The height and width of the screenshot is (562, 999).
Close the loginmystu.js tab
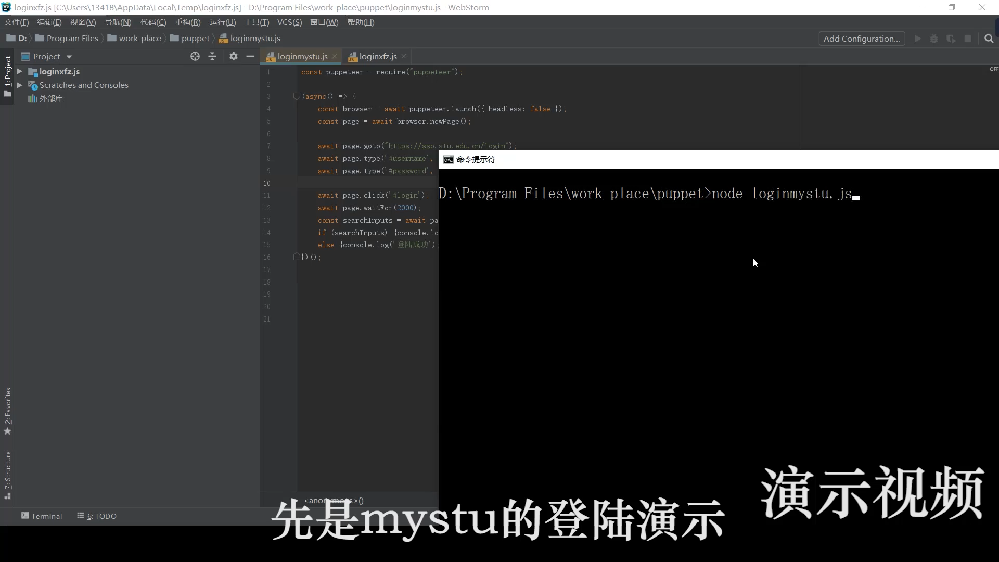(335, 56)
